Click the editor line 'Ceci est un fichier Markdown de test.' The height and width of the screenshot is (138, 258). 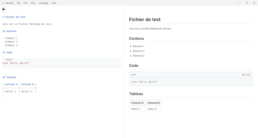tap(27, 24)
